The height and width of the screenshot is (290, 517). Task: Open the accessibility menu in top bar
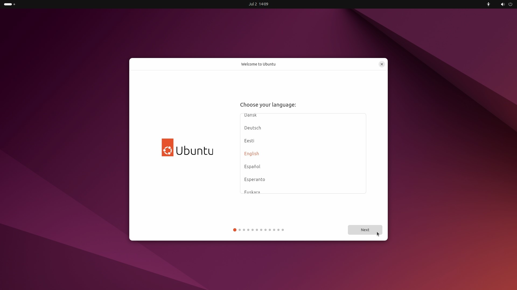coord(488,4)
